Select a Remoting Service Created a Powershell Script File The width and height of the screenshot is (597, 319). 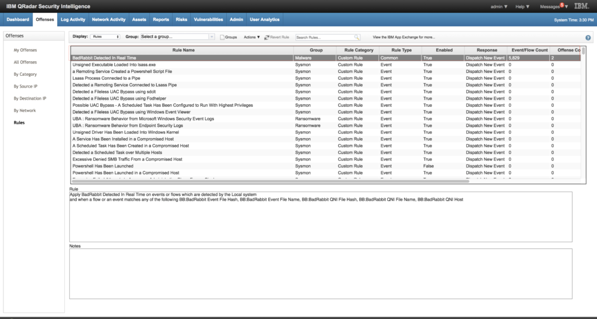[x=326, y=72]
